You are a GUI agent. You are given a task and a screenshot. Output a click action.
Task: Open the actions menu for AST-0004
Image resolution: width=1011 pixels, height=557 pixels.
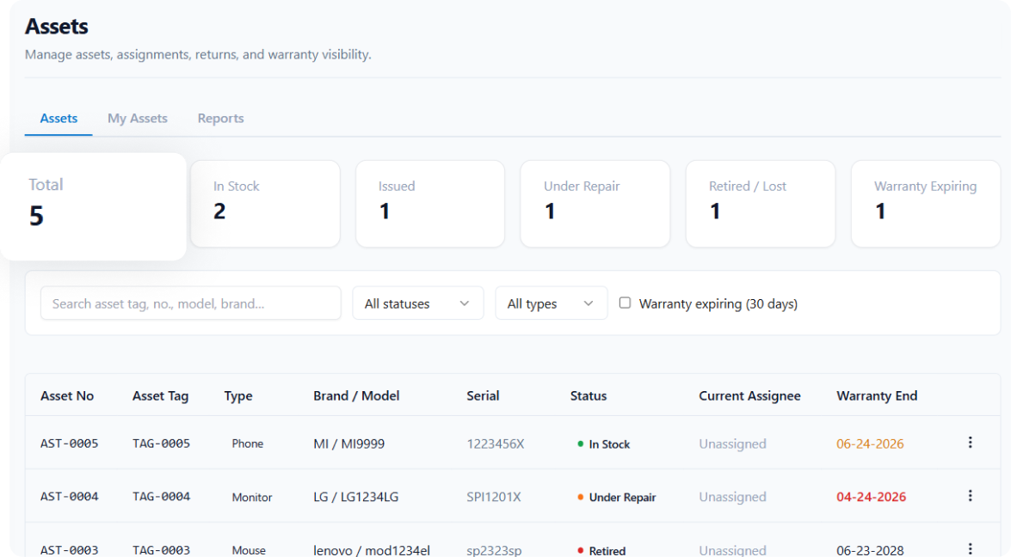970,496
